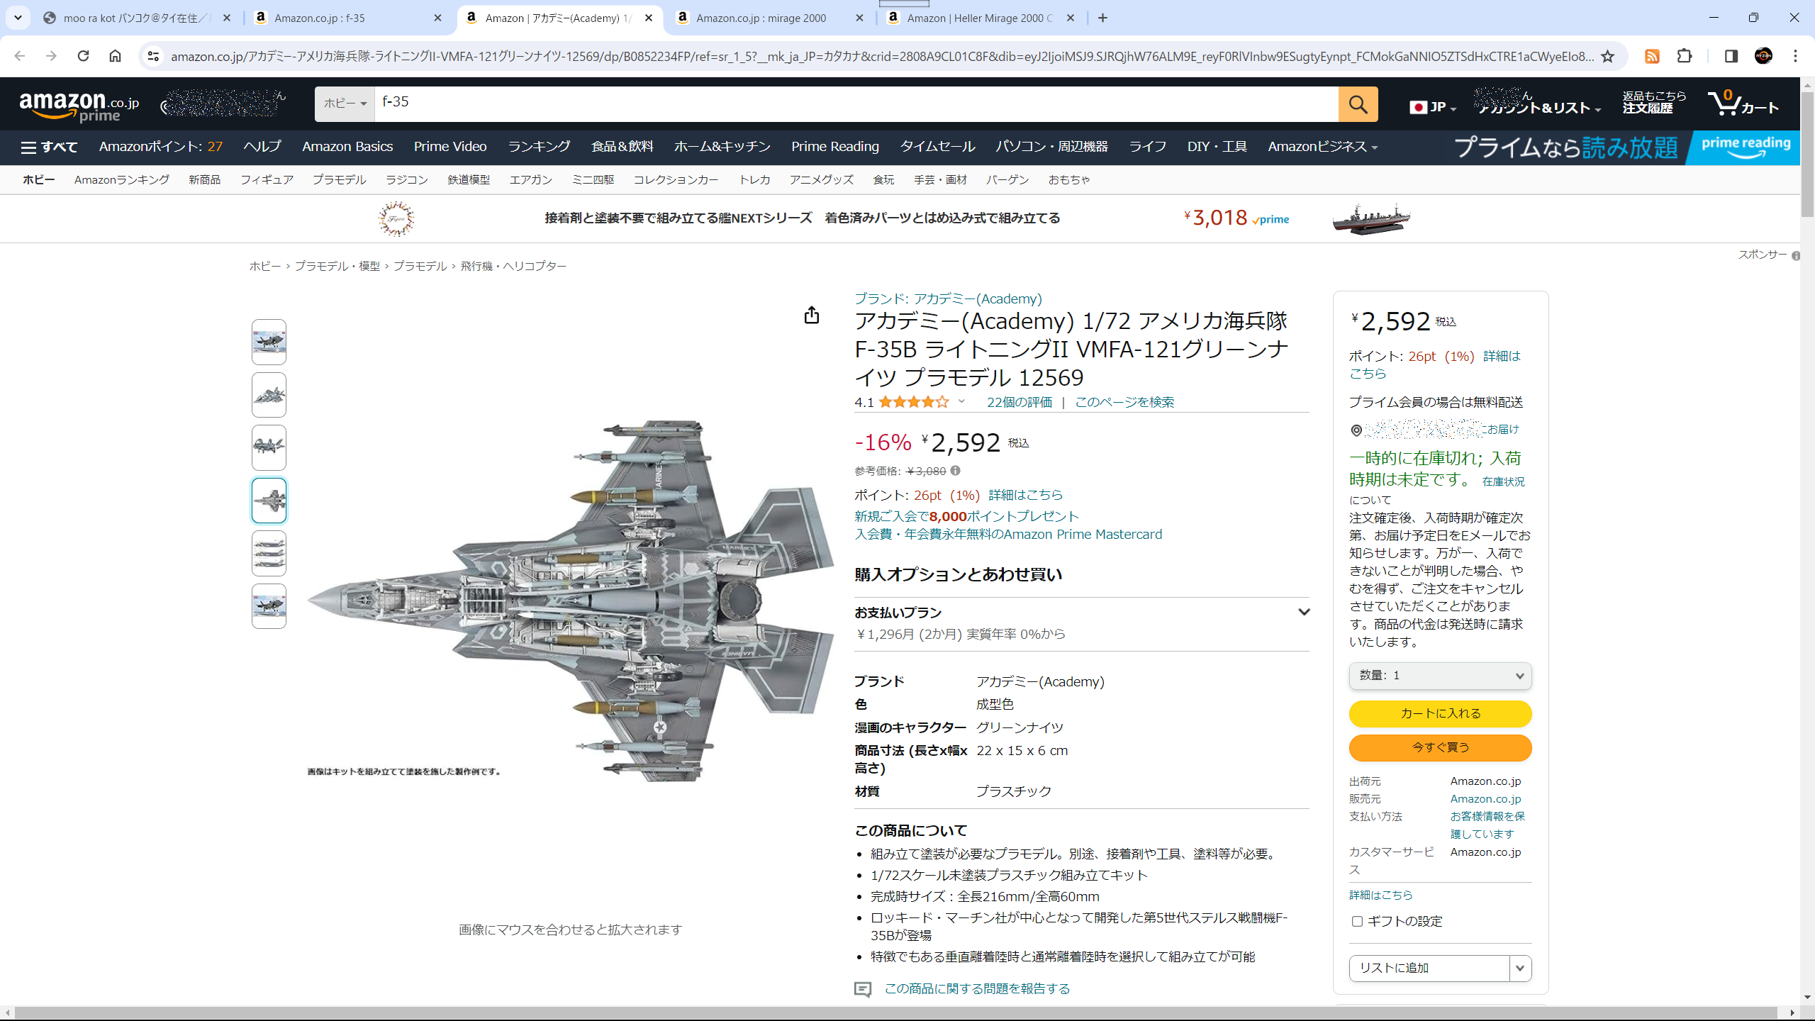Click the site information icon in address bar
This screenshot has width=1815, height=1021.
[153, 56]
